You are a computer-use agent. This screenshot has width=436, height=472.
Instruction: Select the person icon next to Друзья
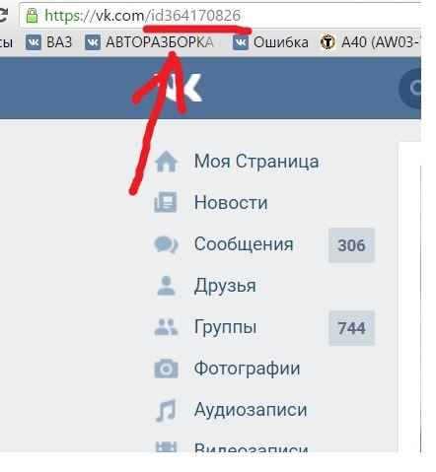point(166,286)
